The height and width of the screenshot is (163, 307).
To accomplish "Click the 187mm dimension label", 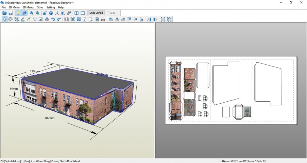I will coord(50,118).
